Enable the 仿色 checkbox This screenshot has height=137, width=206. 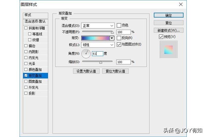tap(119, 26)
